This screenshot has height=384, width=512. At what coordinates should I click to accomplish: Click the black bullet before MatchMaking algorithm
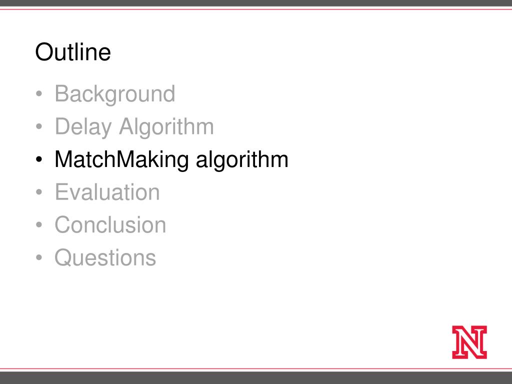39,159
